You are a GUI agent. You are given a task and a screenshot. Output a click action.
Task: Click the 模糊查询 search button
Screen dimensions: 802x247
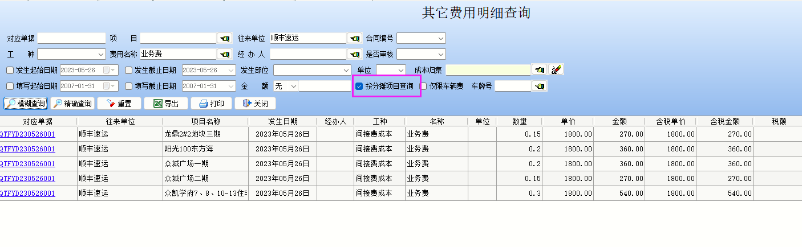point(26,104)
